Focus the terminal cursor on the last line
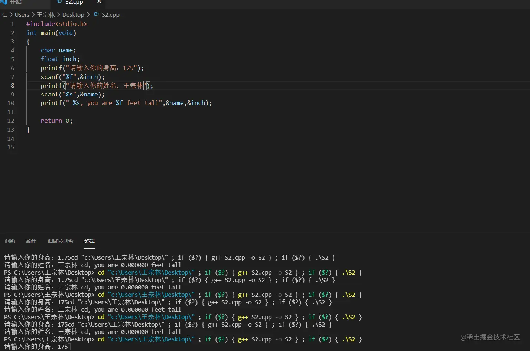The height and width of the screenshot is (351, 530). tap(69, 347)
